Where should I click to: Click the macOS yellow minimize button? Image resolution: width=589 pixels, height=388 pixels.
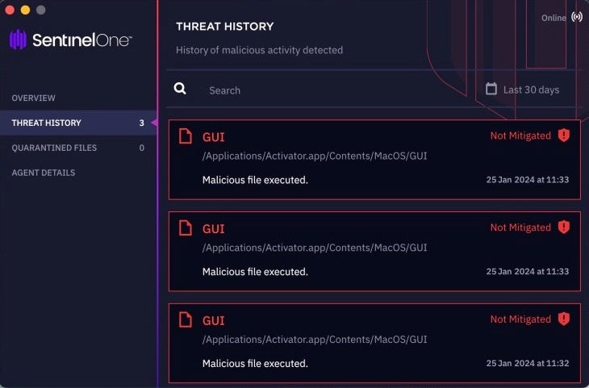[25, 10]
